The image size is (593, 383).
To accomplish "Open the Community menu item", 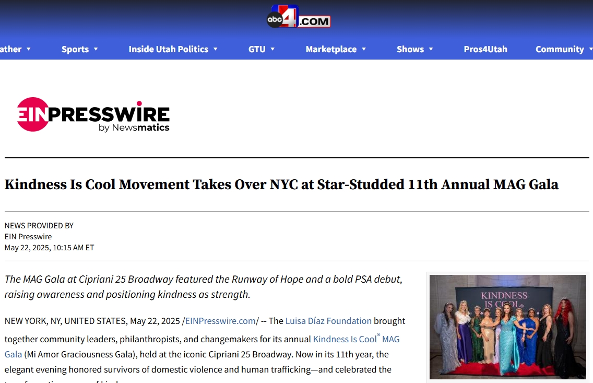I will click(560, 49).
